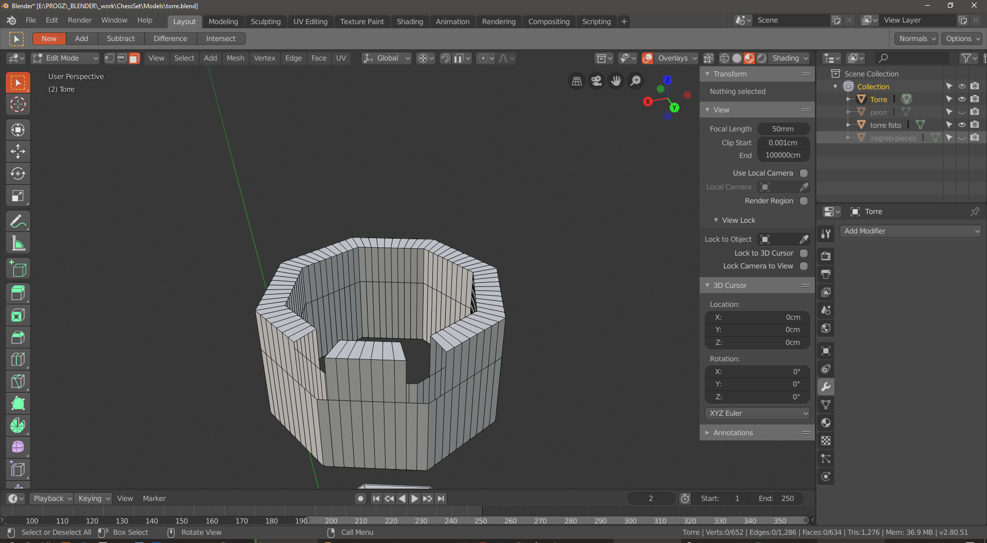The width and height of the screenshot is (987, 543).
Task: Select the Bevel tool
Action: [x=18, y=337]
